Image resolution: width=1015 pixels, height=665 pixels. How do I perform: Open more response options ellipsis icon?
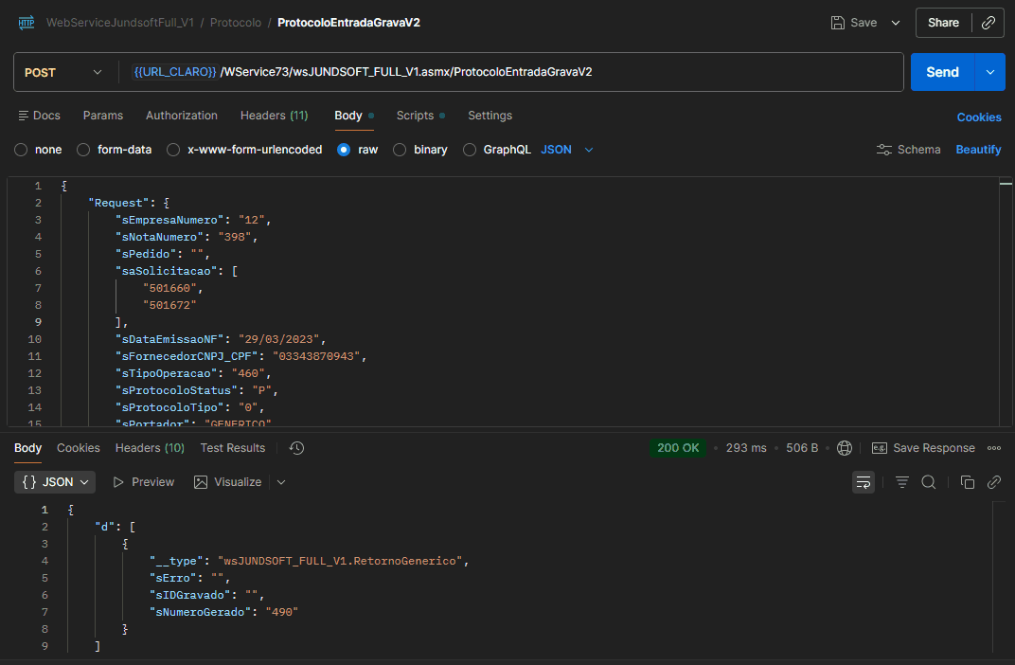click(994, 448)
